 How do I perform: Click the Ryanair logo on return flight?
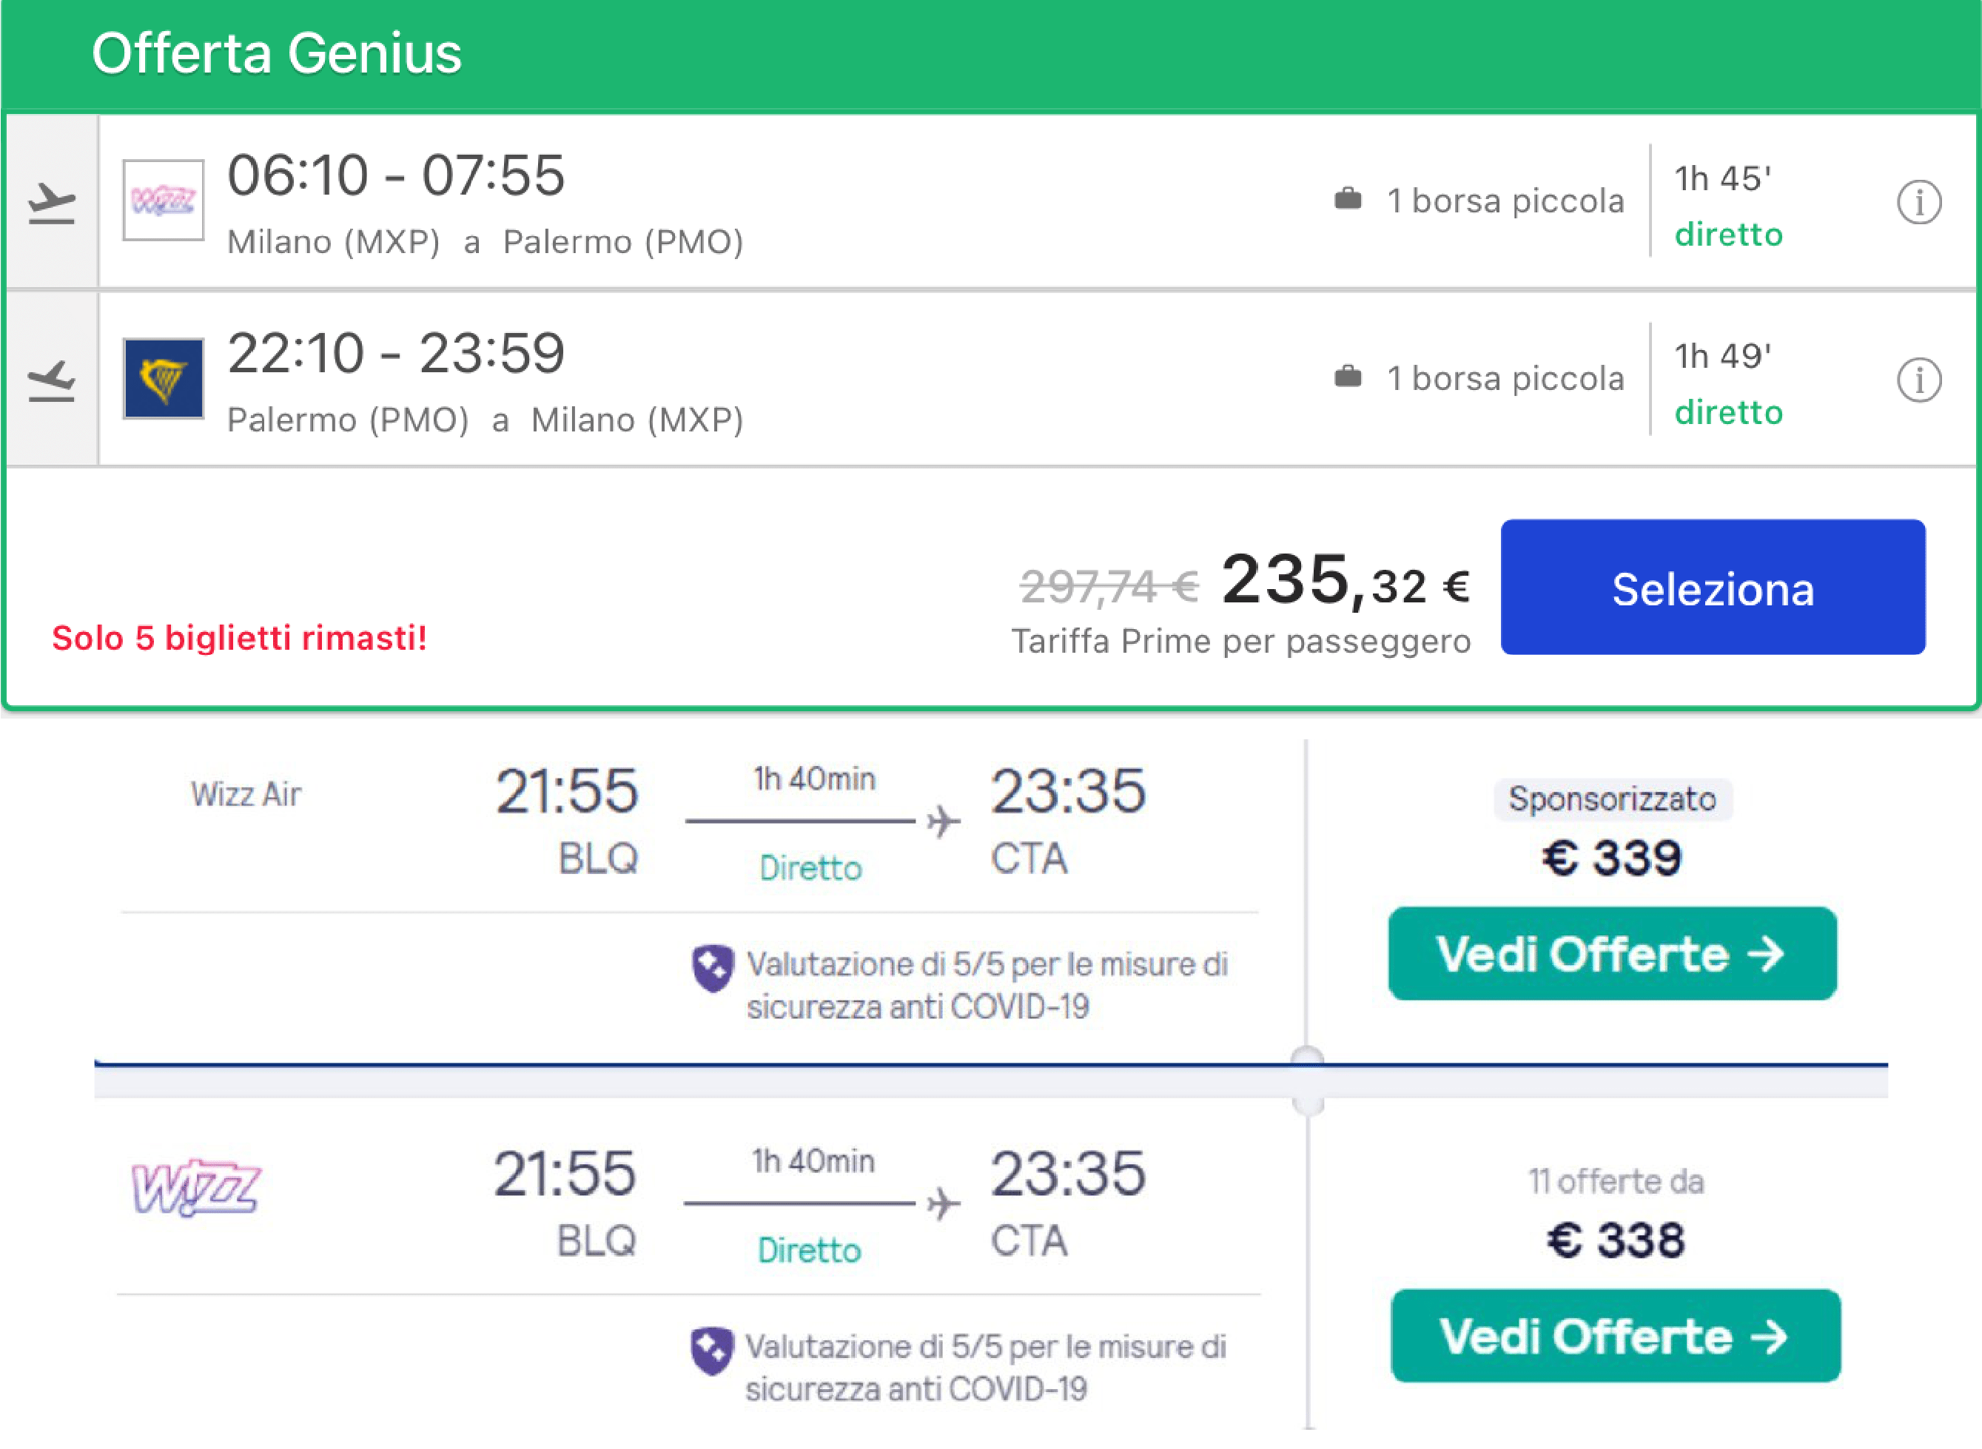[163, 379]
